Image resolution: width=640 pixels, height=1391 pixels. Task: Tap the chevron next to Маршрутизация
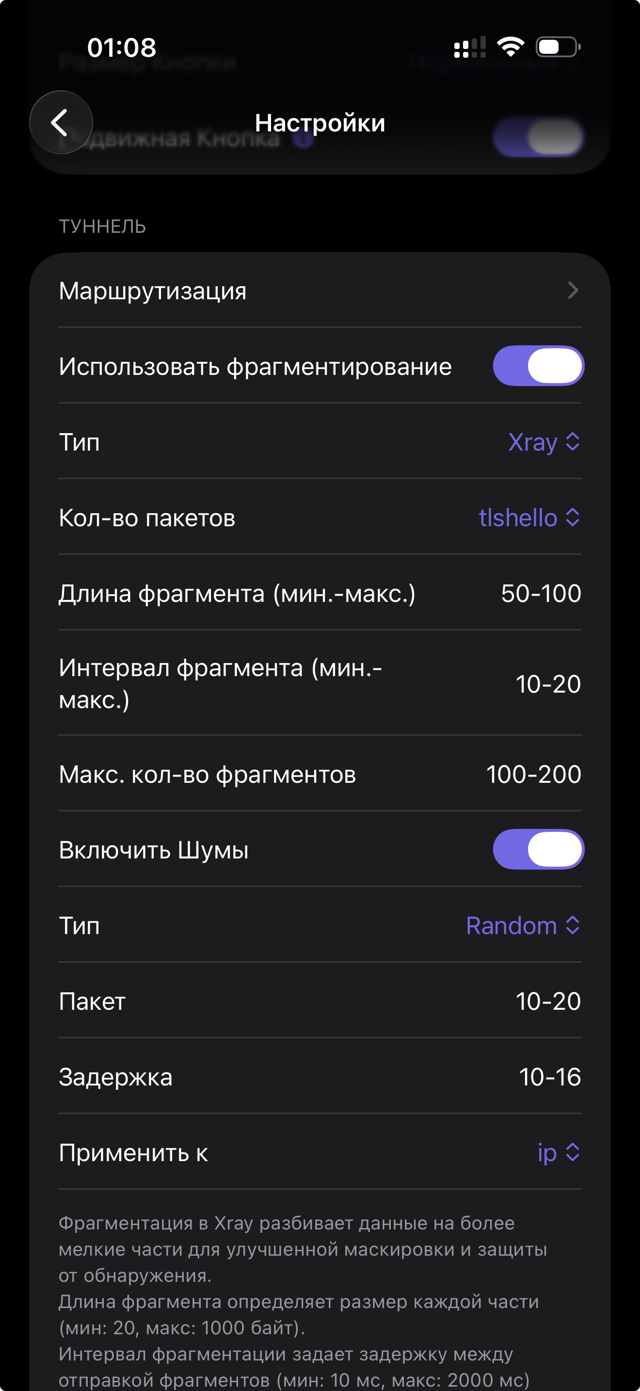coord(573,291)
